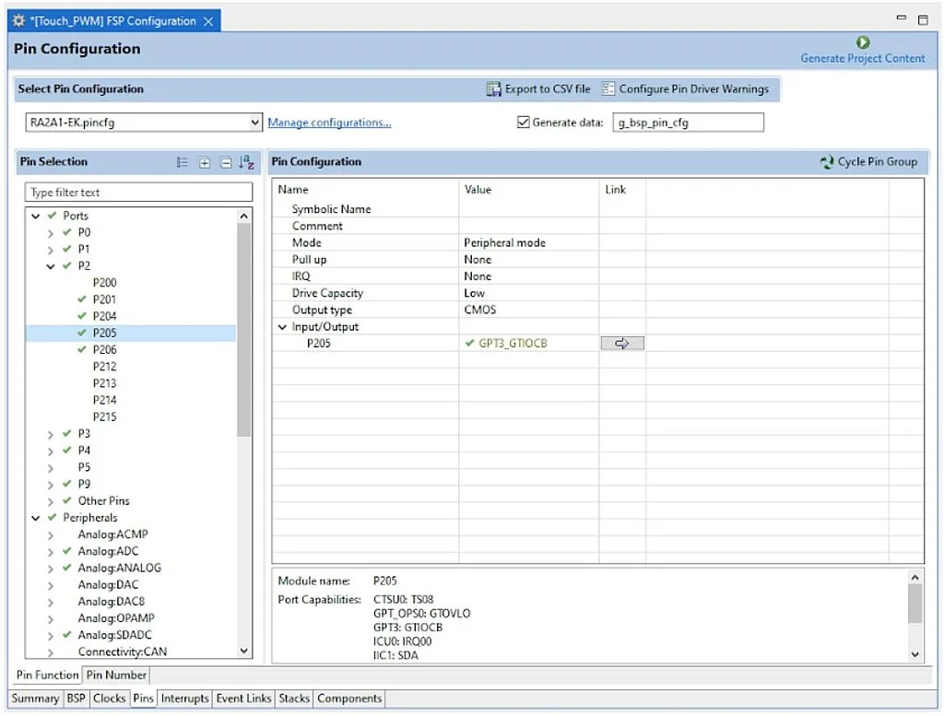Select pin P206 in the tree
The height and width of the screenshot is (716, 944).
104,350
